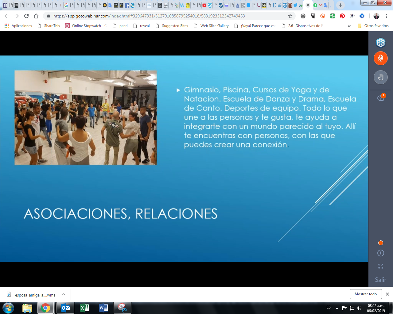Open the Online Stopwatch bookmark
The image size is (393, 314).
tap(86, 26)
